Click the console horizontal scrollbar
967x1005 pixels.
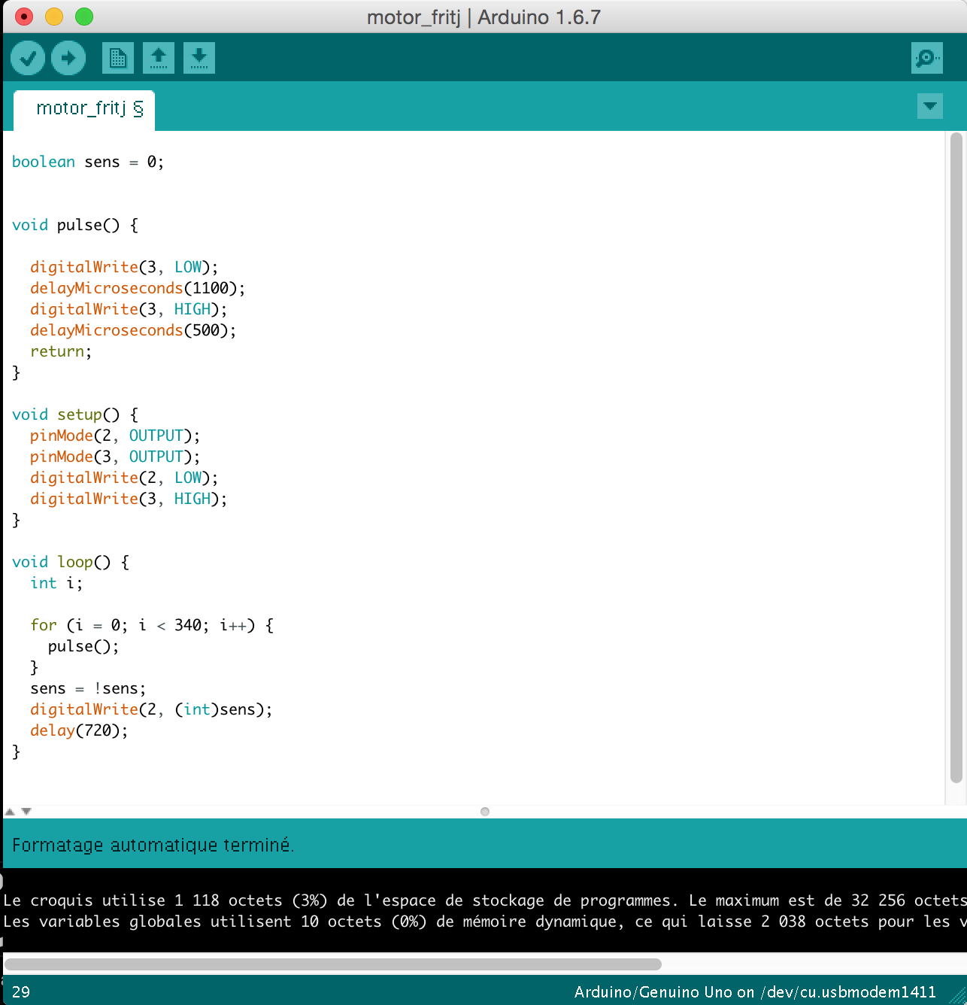coord(333,964)
